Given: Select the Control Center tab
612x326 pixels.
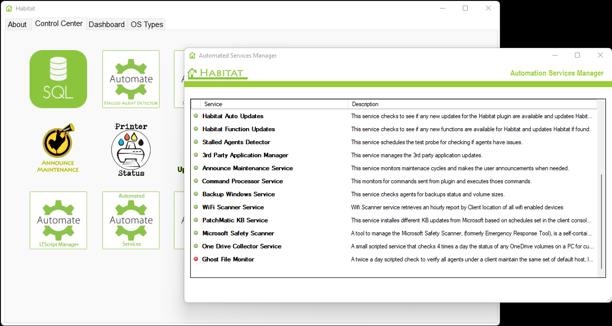Looking at the screenshot, I should [x=59, y=24].
